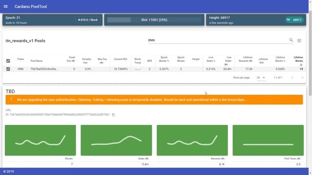This screenshot has height=175, width=312.
Task: Click the Cardano PoolTool title
Action: point(31,6)
